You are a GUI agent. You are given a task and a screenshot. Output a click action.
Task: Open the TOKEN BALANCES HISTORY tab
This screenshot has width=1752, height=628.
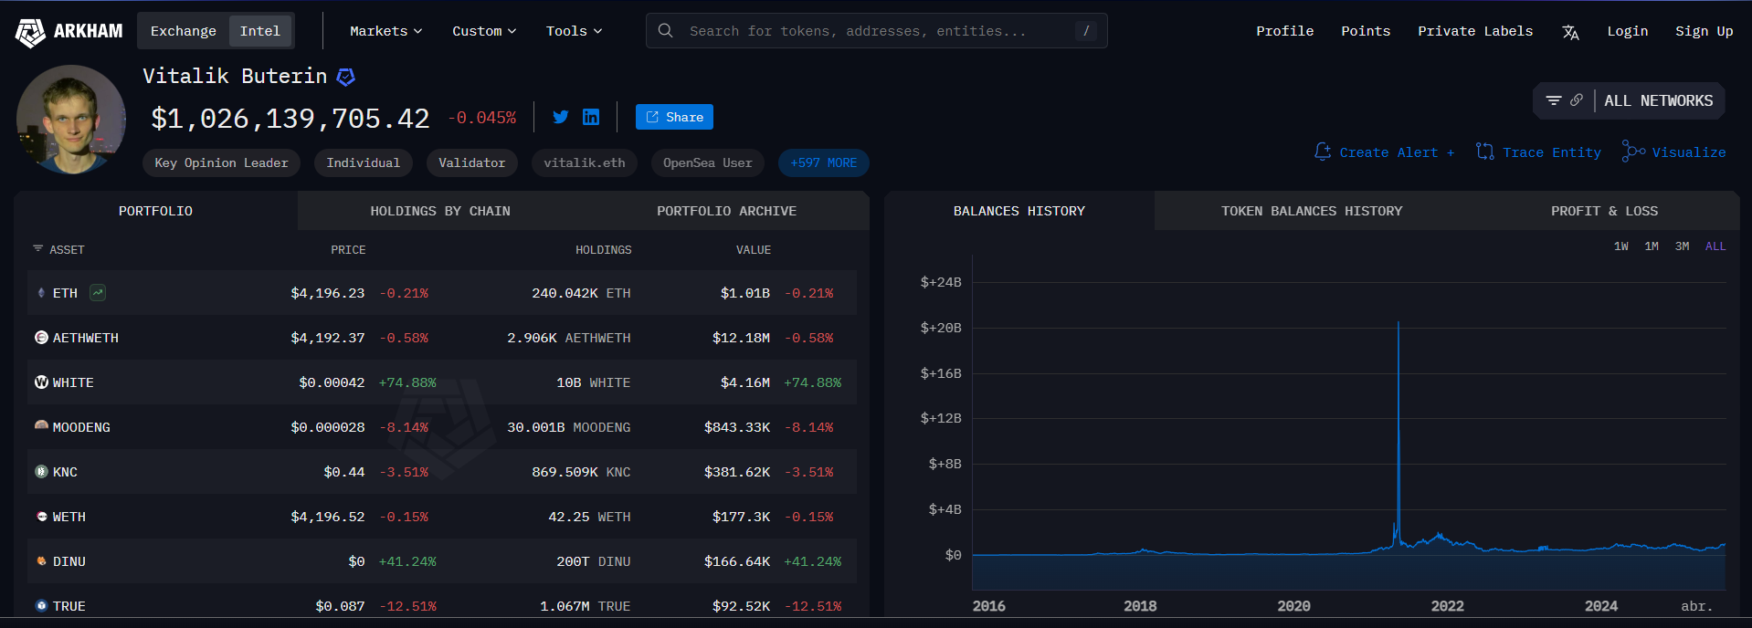tap(1312, 211)
